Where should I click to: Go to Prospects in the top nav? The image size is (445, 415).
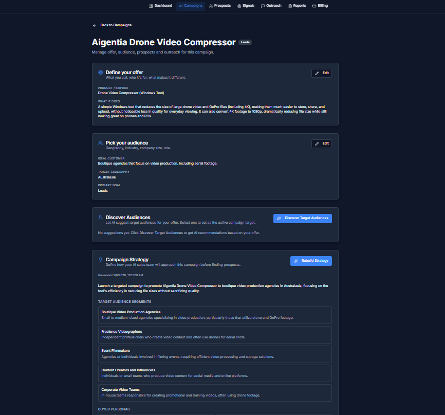pos(219,6)
